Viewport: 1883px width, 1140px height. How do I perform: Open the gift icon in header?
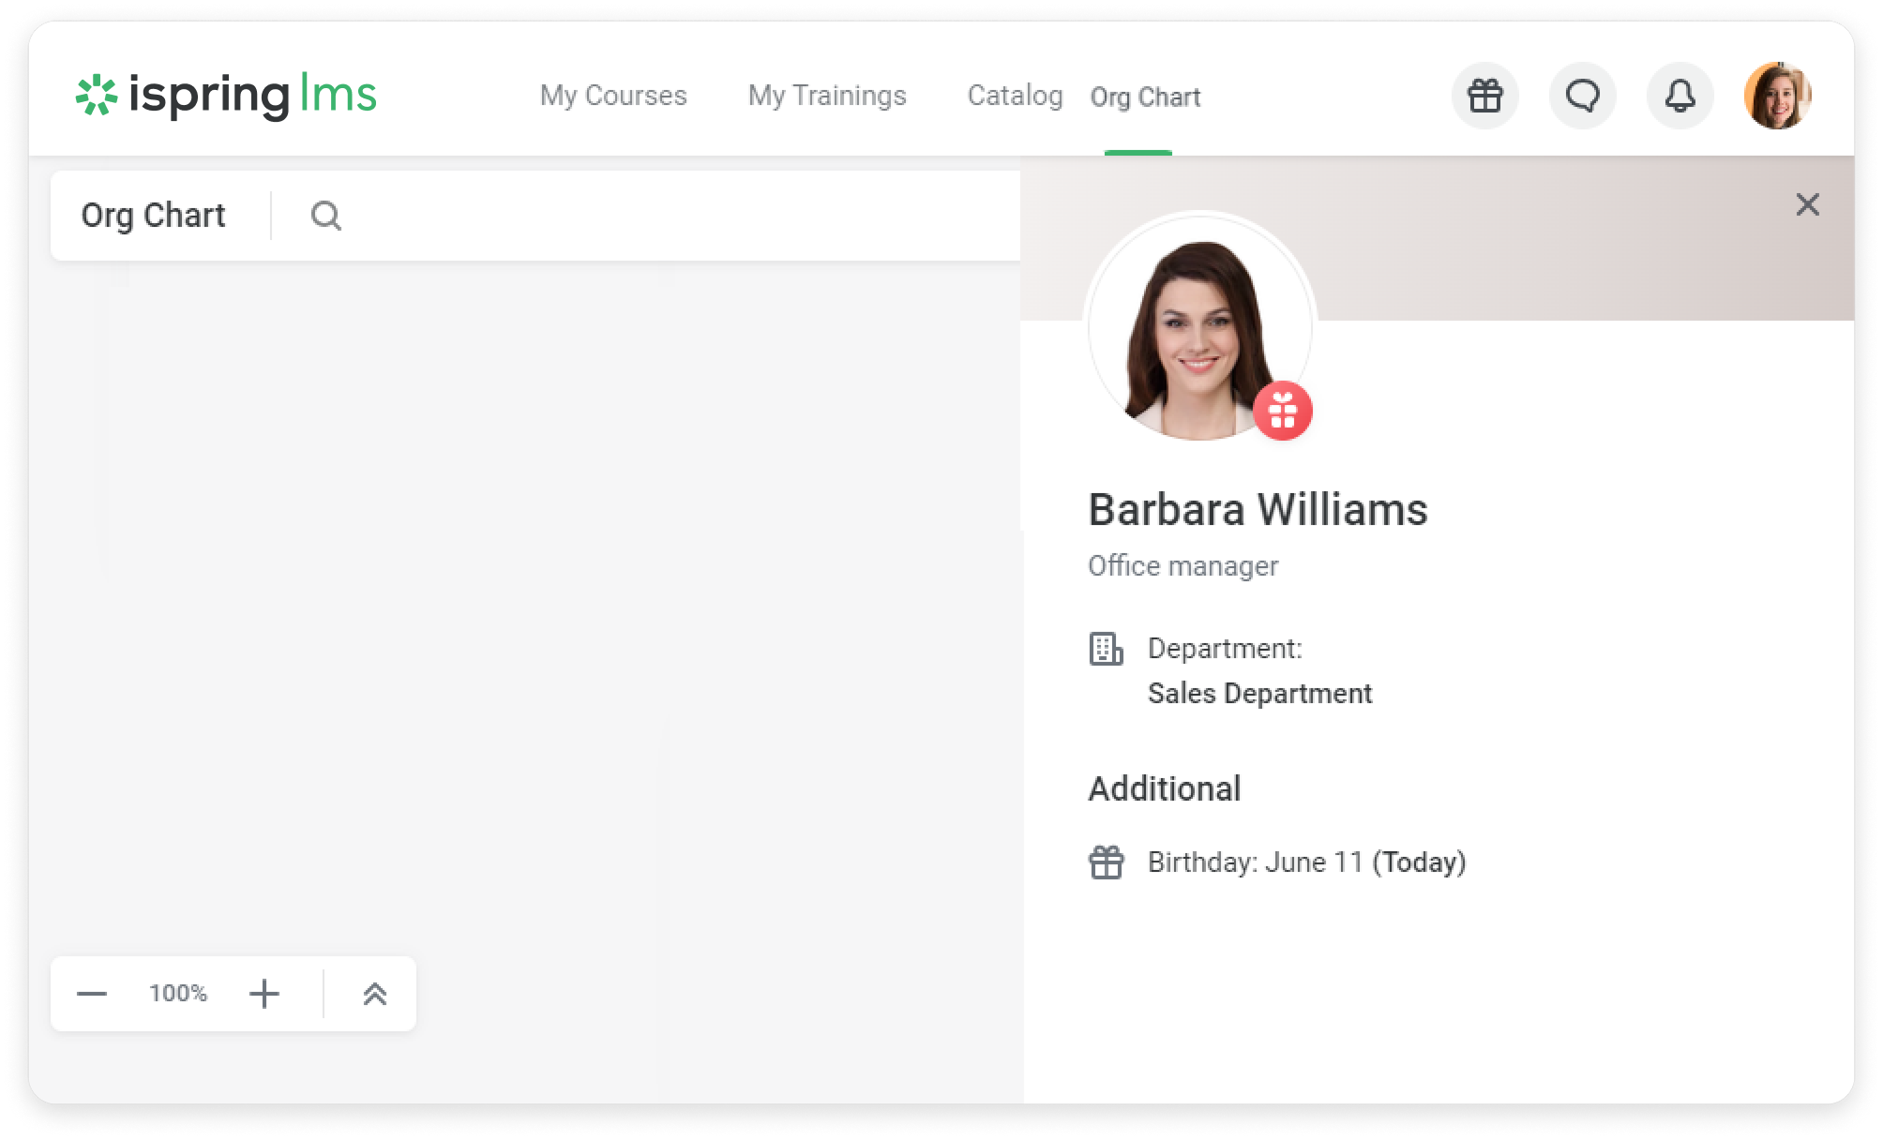[1484, 96]
